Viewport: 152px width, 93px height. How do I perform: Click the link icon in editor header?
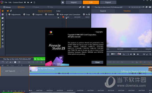pyautogui.click(x=80, y=7)
